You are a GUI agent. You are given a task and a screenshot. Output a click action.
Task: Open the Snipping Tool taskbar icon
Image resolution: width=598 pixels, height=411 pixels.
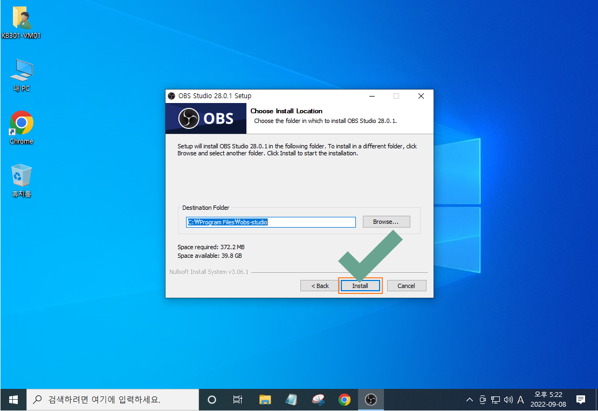(x=318, y=400)
